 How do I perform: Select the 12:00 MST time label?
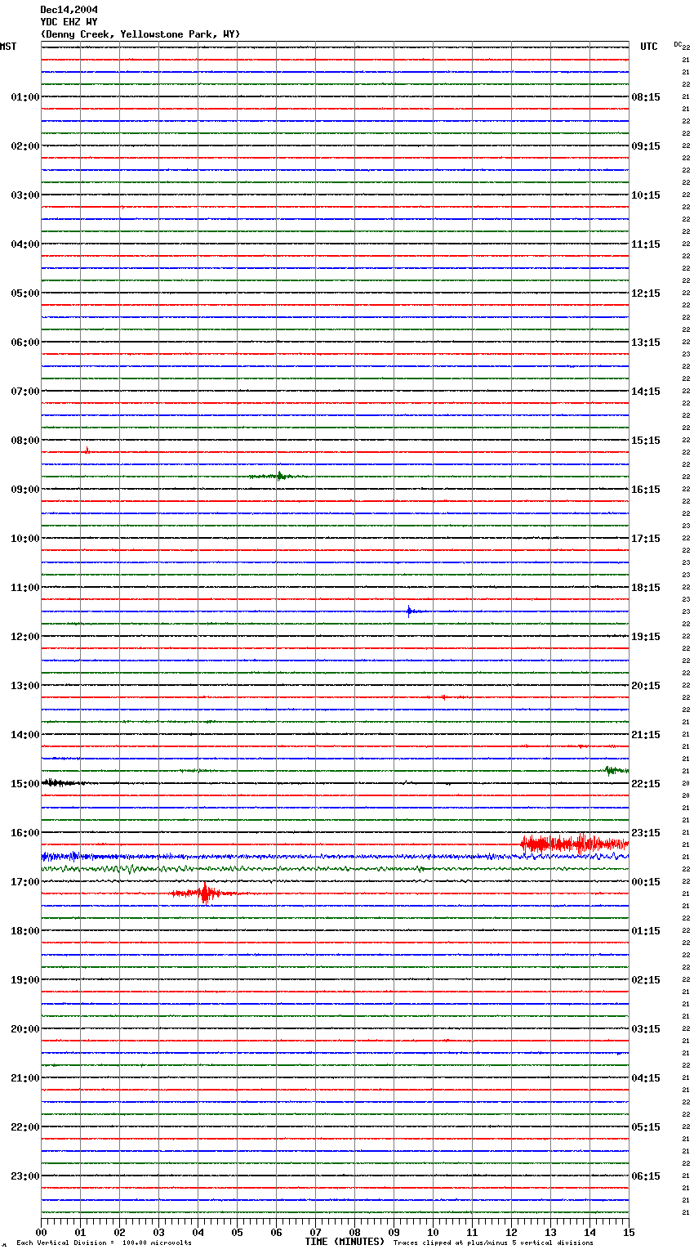click(x=25, y=637)
